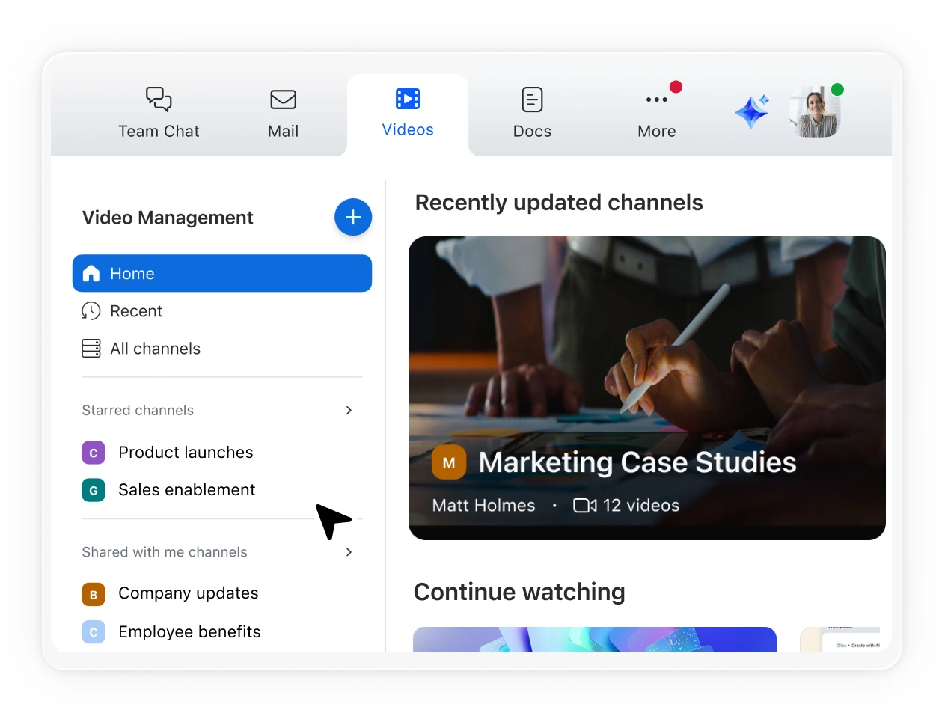The height and width of the screenshot is (707, 942).
Task: Select Home in Video Management sidebar
Action: point(221,273)
